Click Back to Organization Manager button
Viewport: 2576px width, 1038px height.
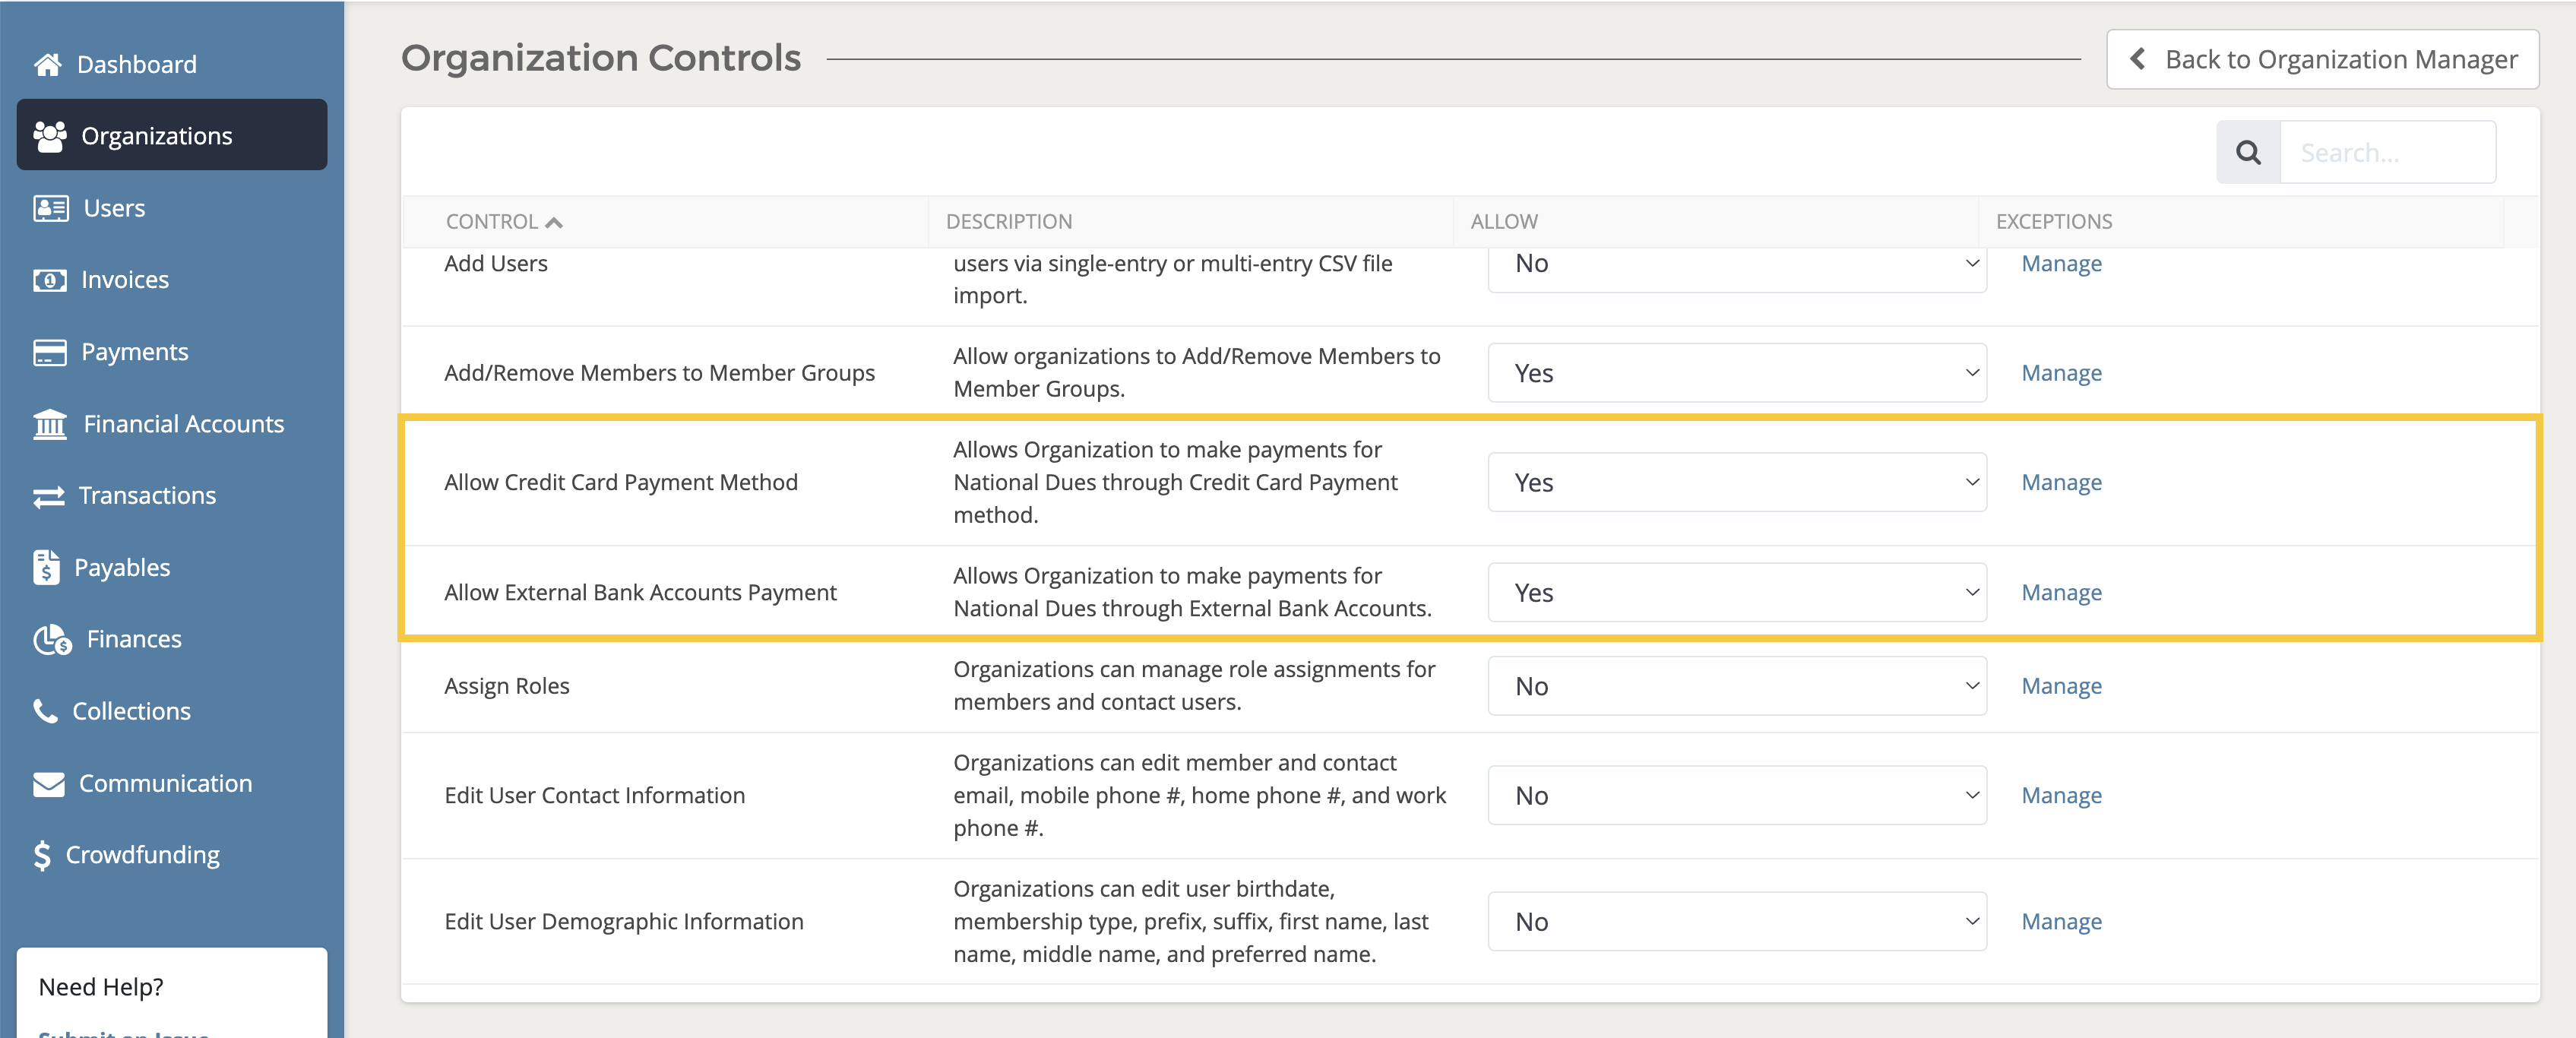tap(2322, 60)
